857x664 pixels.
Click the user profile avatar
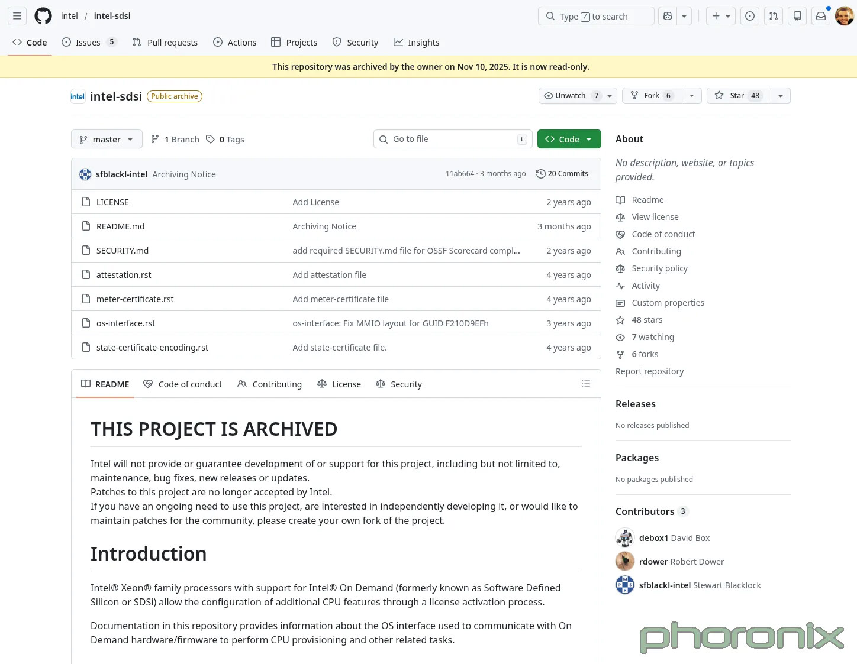coord(844,16)
